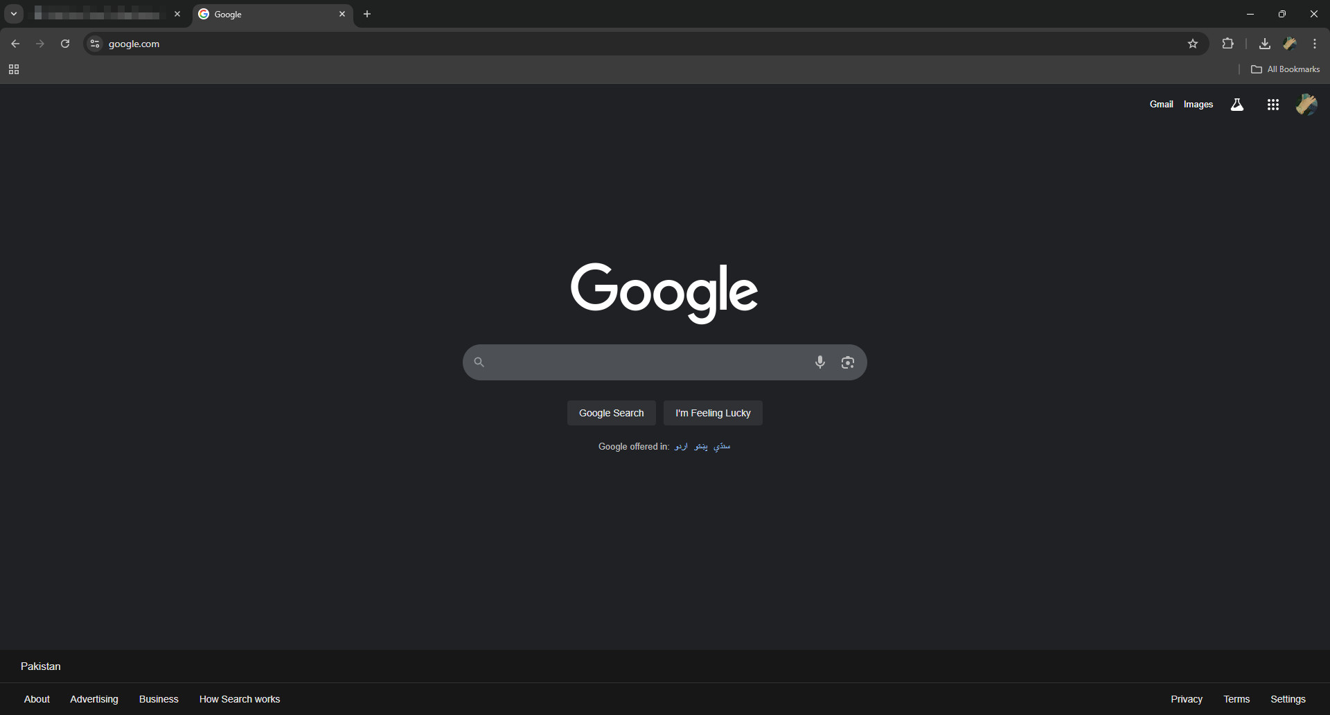Focus the address bar showing google.com
1330x715 pixels.
point(644,44)
